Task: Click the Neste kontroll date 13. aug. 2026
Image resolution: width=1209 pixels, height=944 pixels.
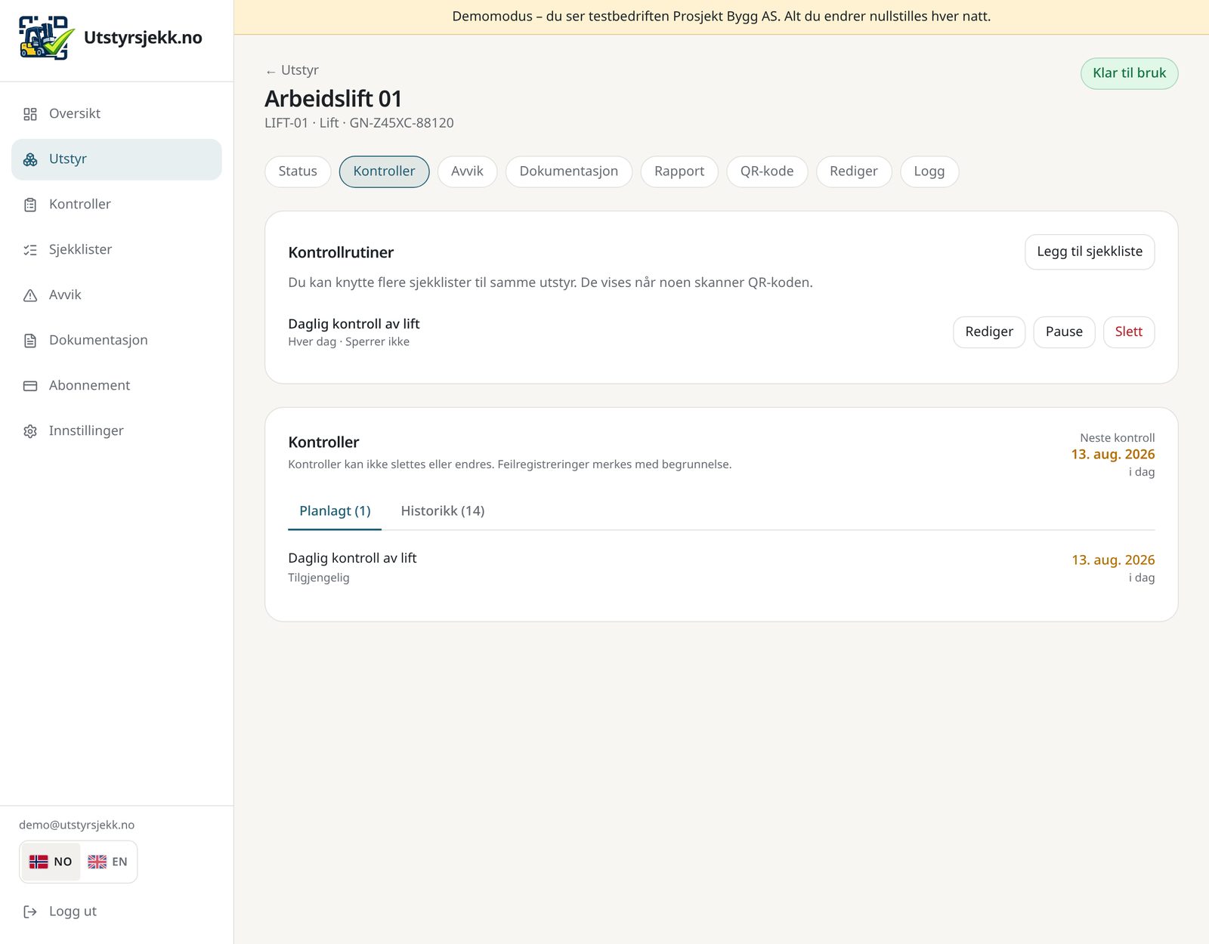Action: coord(1113,455)
